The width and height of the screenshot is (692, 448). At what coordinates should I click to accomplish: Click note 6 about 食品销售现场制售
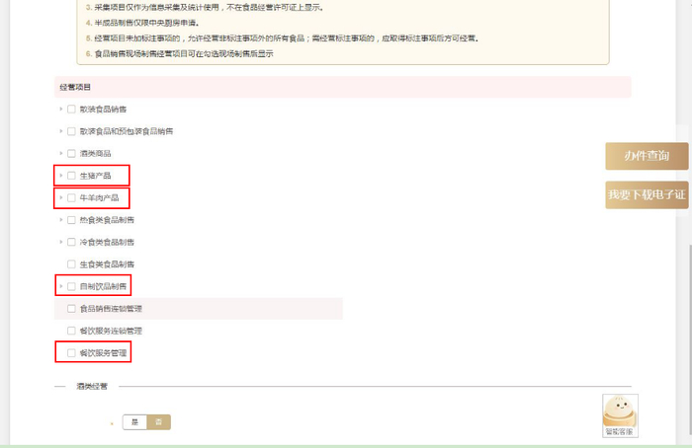180,53
